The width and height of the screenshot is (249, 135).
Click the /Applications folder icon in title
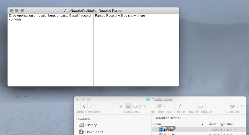pos(148,100)
